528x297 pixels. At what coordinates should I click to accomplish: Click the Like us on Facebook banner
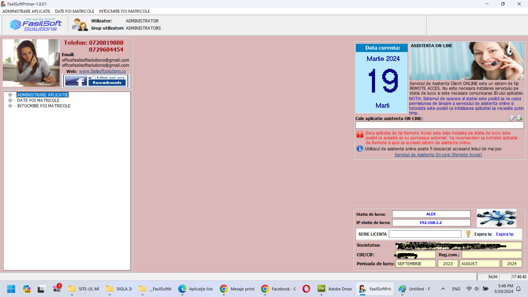tap(96, 81)
